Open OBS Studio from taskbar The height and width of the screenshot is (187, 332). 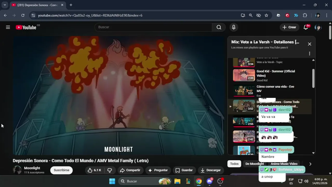click(221, 181)
